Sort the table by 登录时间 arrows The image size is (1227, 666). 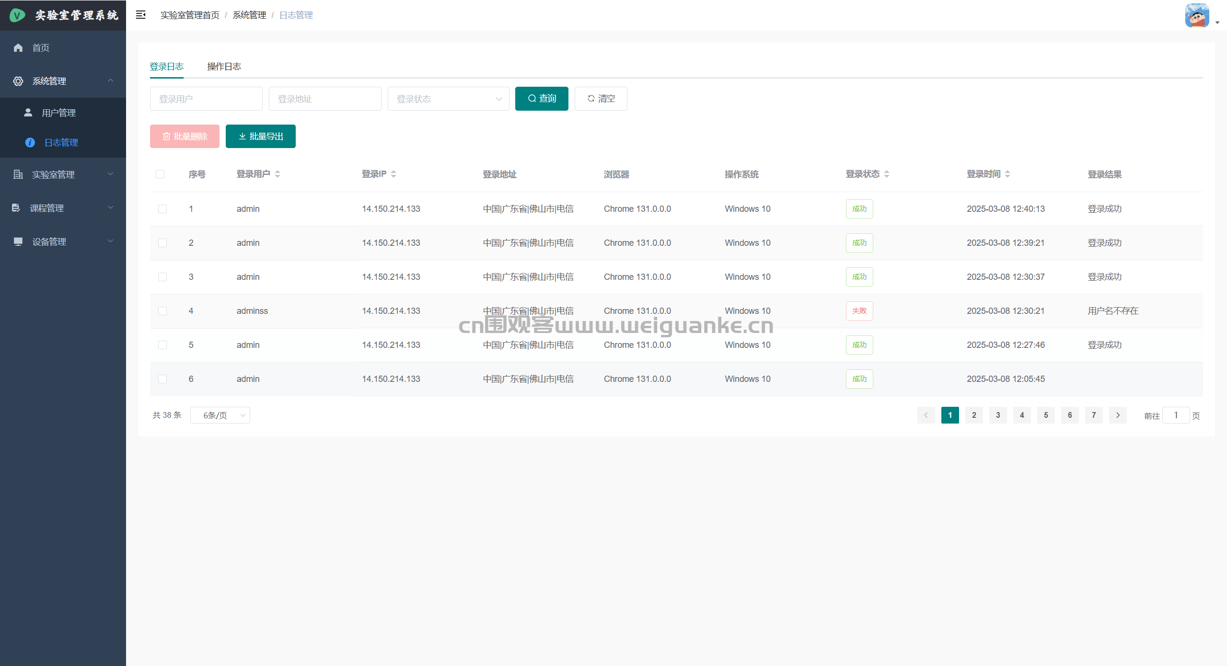click(1007, 174)
